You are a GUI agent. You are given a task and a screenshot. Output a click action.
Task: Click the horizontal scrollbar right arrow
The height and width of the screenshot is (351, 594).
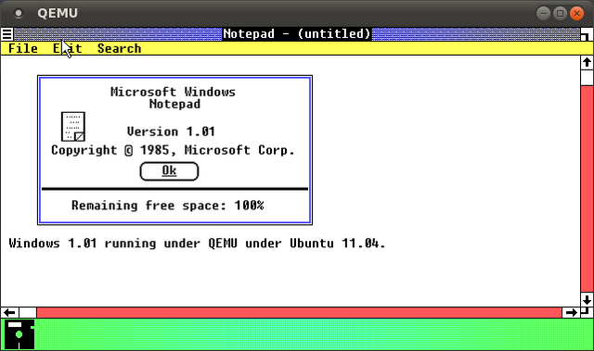tap(571, 313)
